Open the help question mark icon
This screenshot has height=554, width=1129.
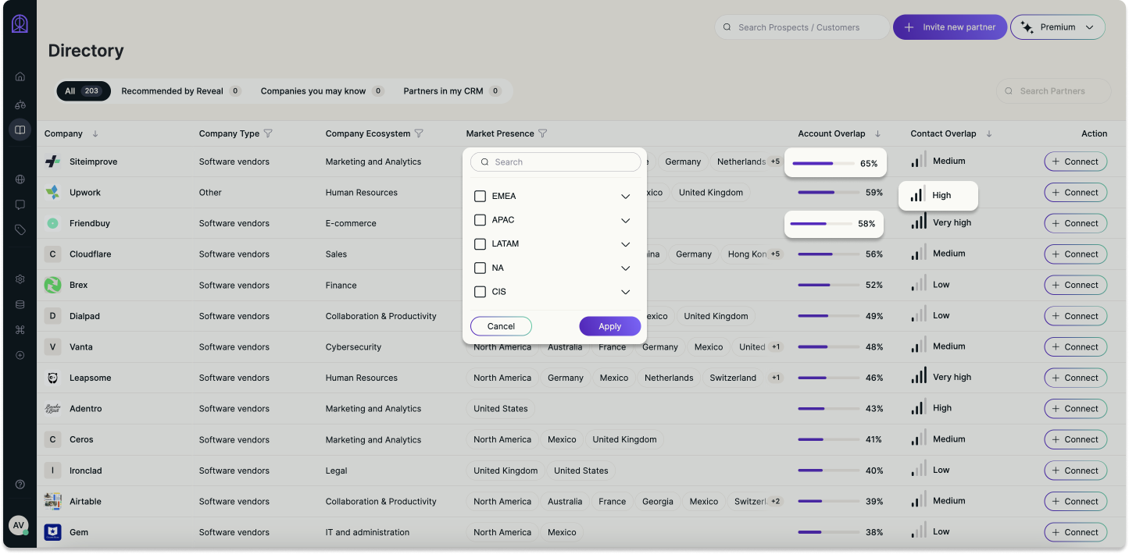(20, 485)
